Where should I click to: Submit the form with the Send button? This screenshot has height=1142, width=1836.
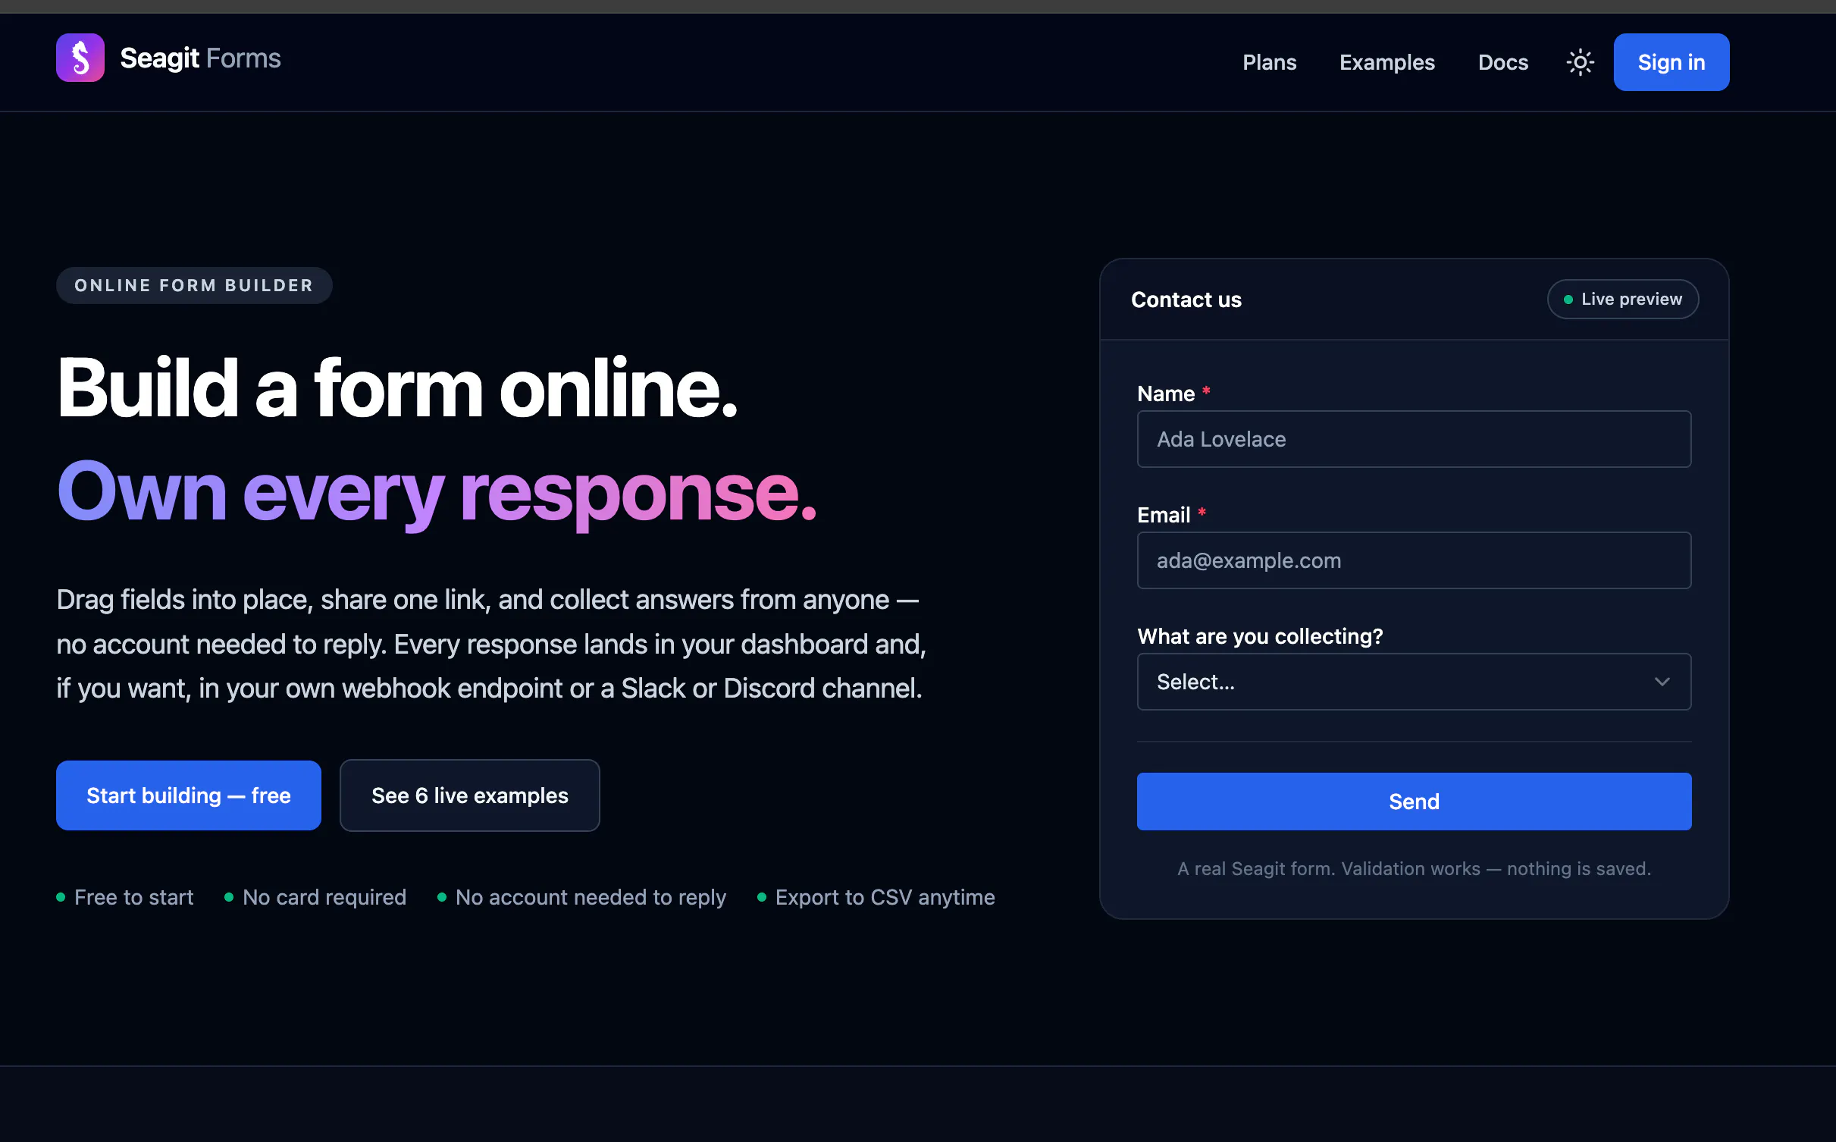click(1414, 802)
